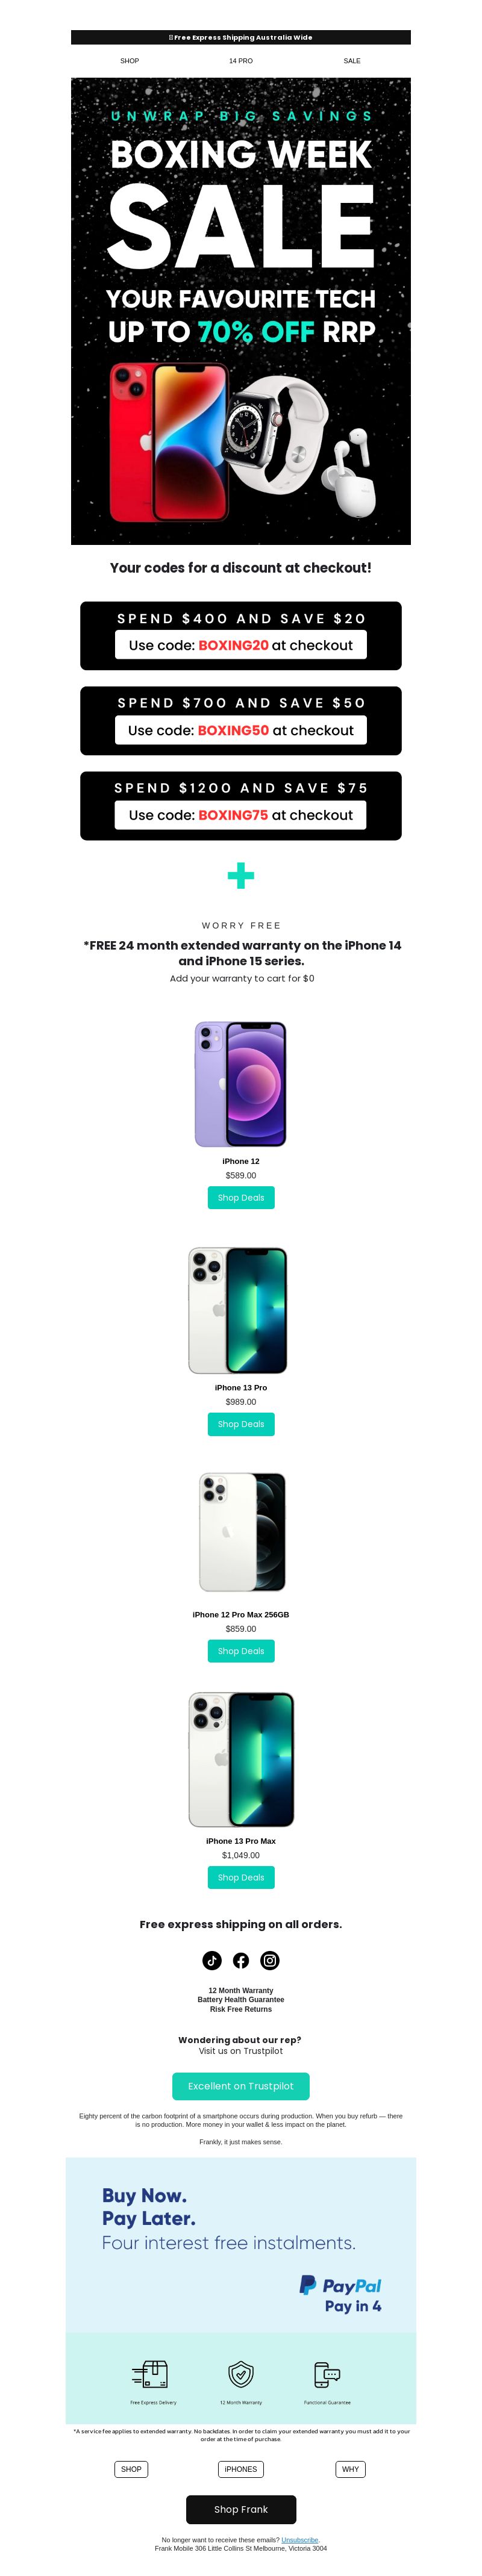The image size is (482, 2576).
Task: Click Shop Deals under iPhone 12
Action: point(241,1197)
